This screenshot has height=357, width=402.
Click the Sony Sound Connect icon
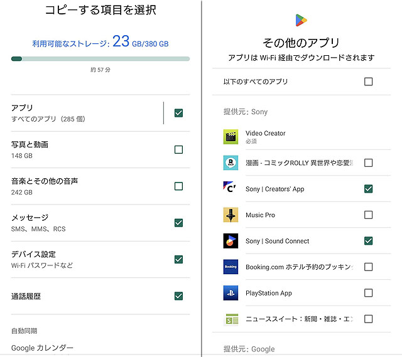[231, 241]
